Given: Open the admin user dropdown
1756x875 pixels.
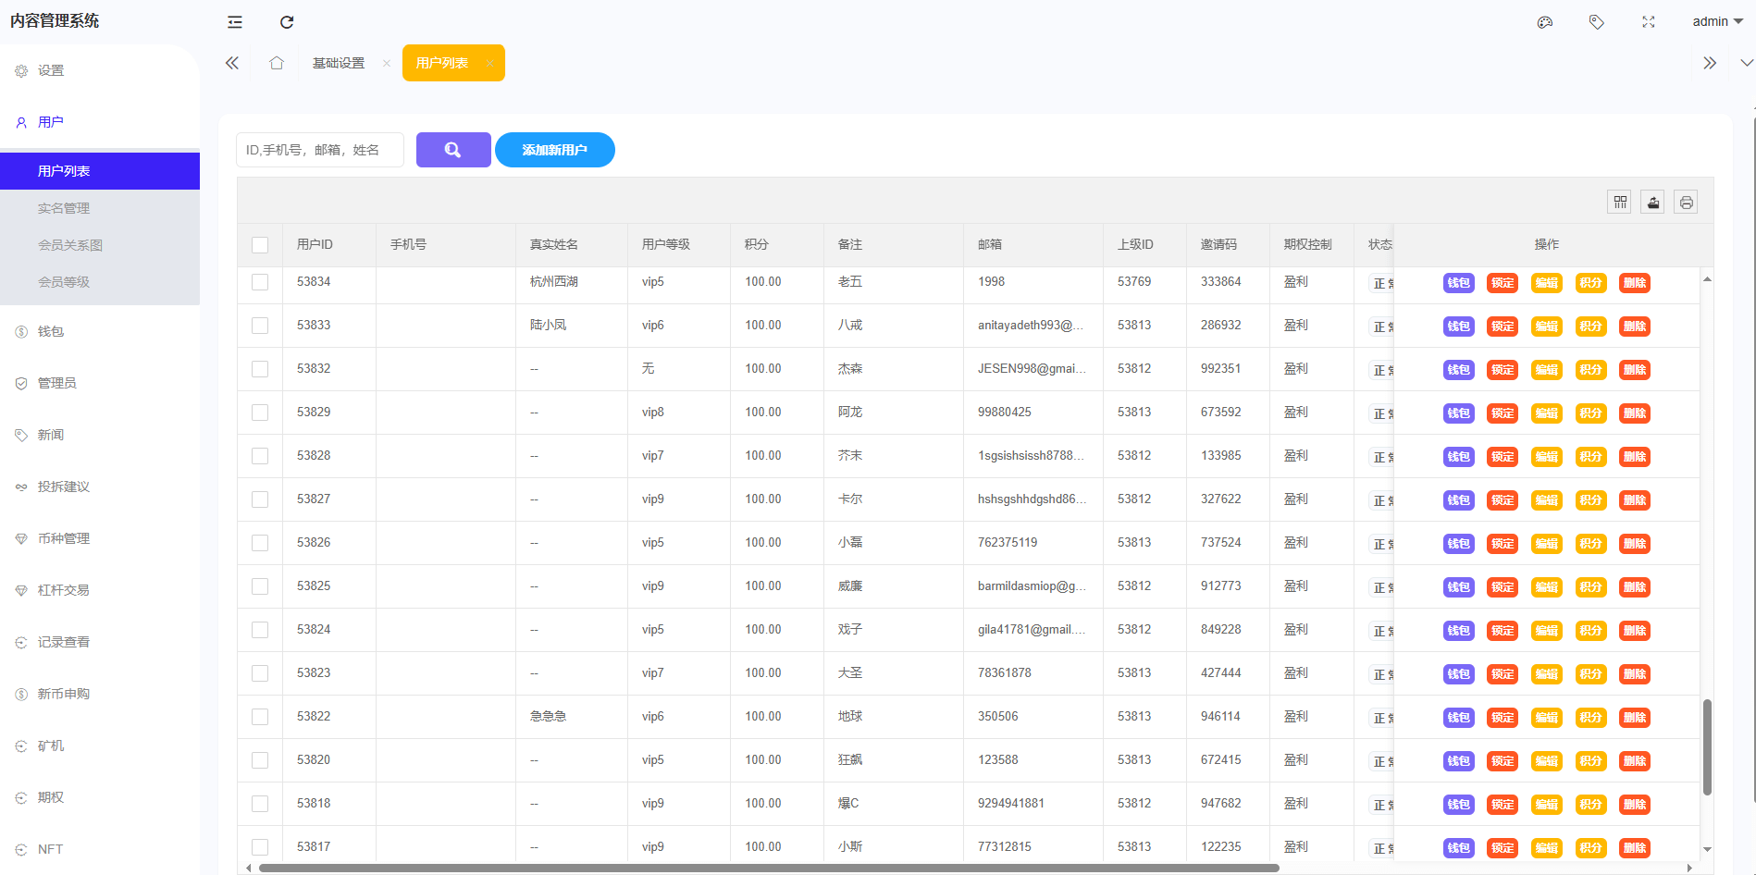Looking at the screenshot, I should 1716,22.
